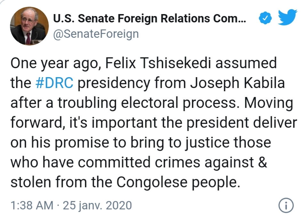Viewport: 301px width, 216px height.
Task: Click the U.S. Senate Foreign Relations account name
Action: click(149, 19)
